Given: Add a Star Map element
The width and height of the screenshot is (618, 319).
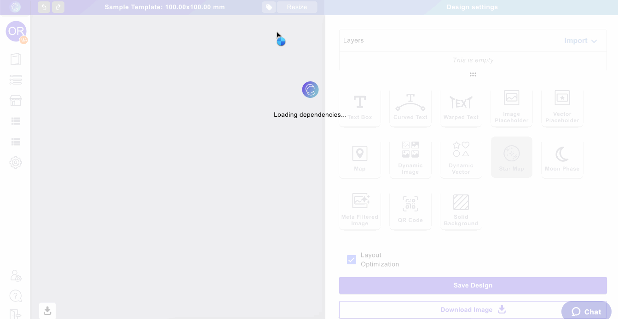Looking at the screenshot, I should (x=511, y=157).
